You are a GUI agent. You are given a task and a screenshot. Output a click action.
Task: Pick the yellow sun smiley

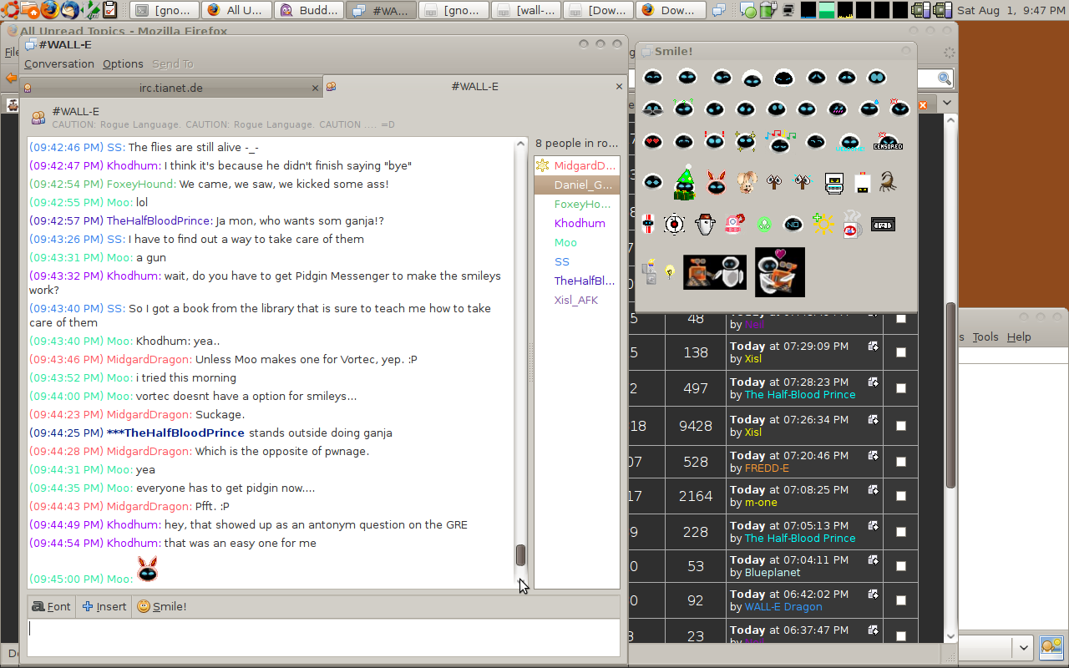tap(823, 224)
